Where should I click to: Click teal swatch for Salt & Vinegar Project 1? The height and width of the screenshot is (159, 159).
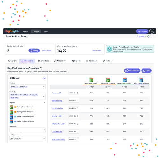pos(15,116)
